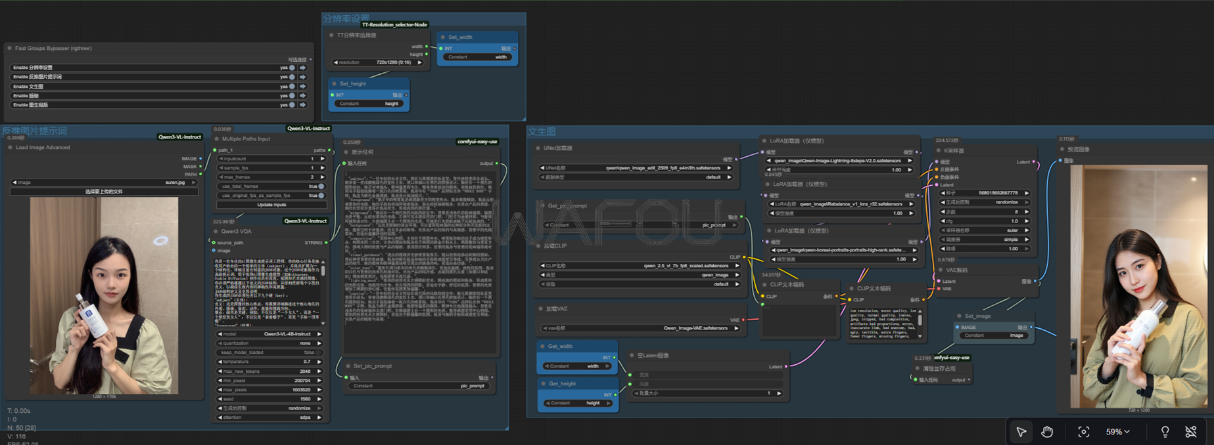Open Qwen3-VL-4B-Instruct model selector

click(x=270, y=334)
